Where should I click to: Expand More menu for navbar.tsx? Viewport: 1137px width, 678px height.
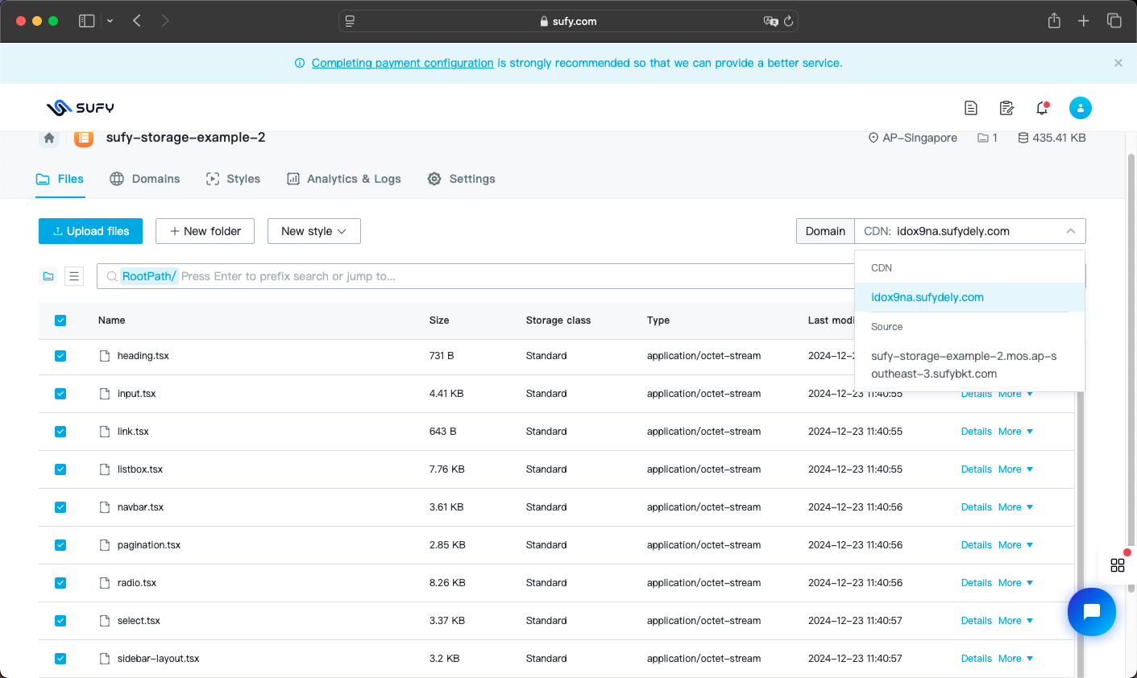(x=1015, y=507)
